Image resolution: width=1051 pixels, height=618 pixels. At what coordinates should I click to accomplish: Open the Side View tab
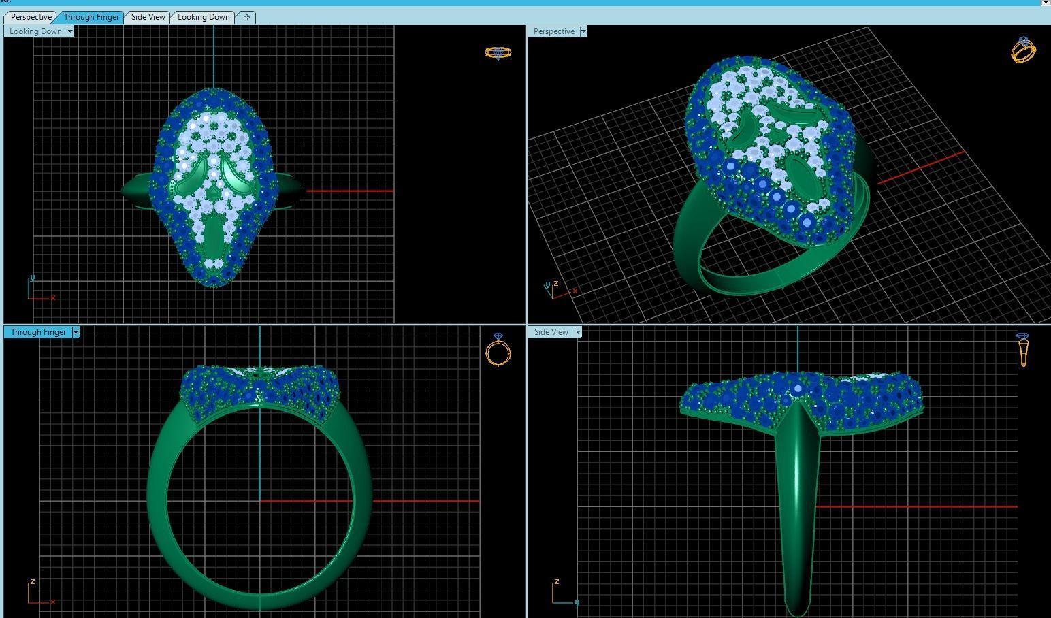[148, 17]
